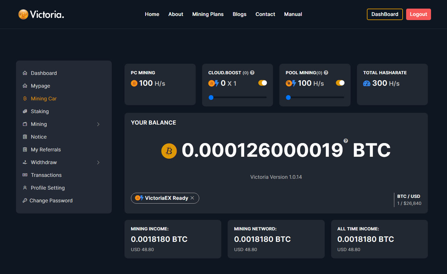Click the DashBoard button in header
This screenshot has width=447, height=274.
point(385,14)
